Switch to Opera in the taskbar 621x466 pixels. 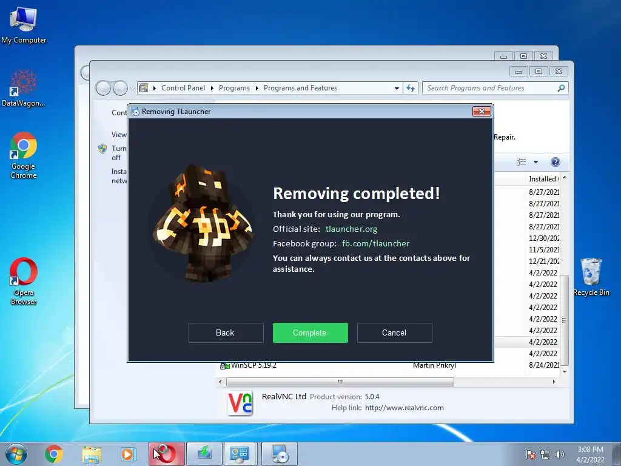[x=167, y=454]
